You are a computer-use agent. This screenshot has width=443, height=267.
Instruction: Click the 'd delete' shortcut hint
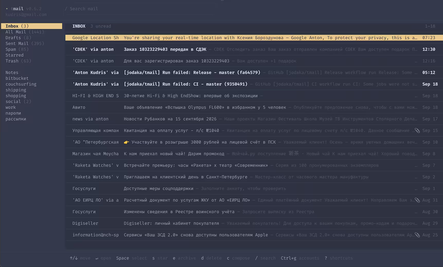pyautogui.click(x=211, y=258)
